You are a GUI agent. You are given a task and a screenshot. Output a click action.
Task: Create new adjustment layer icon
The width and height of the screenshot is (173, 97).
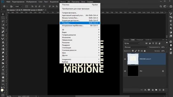pos(152,90)
